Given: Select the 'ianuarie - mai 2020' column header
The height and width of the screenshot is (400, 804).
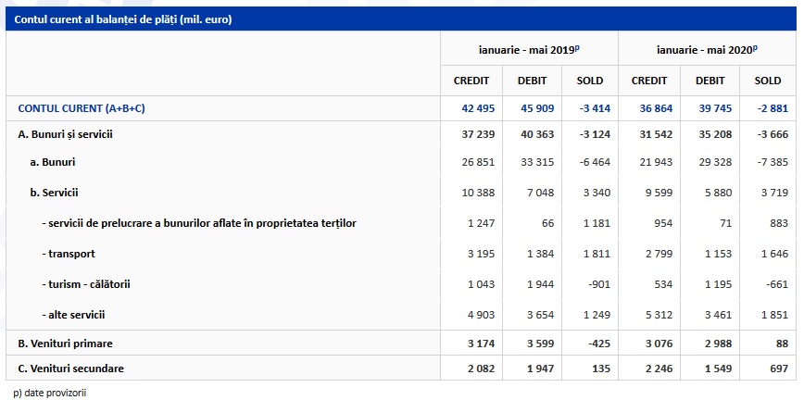Looking at the screenshot, I should [x=707, y=50].
